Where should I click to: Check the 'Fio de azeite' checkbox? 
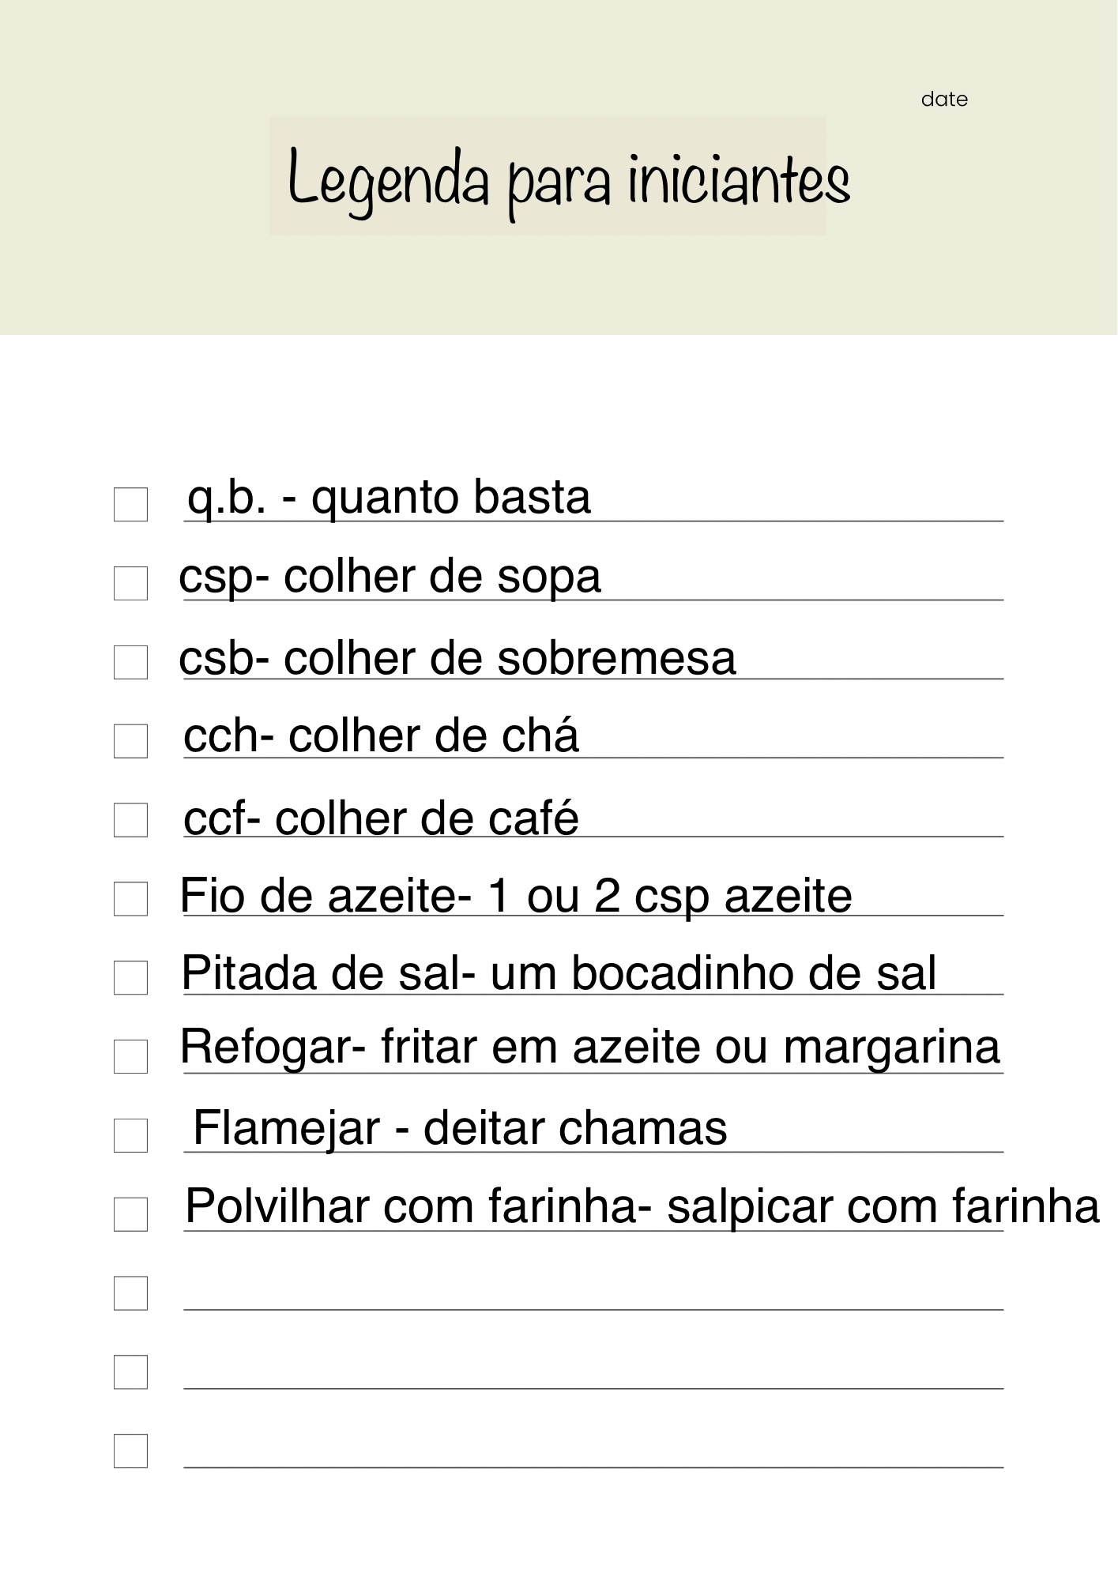pyautogui.click(x=130, y=899)
